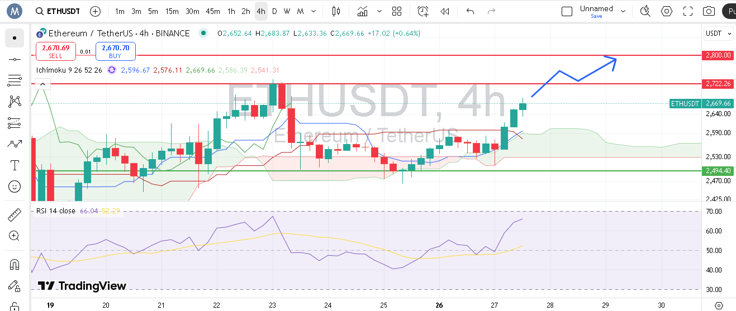Select the Fibonacci retracement tool
736x311 pixels.
point(15,80)
